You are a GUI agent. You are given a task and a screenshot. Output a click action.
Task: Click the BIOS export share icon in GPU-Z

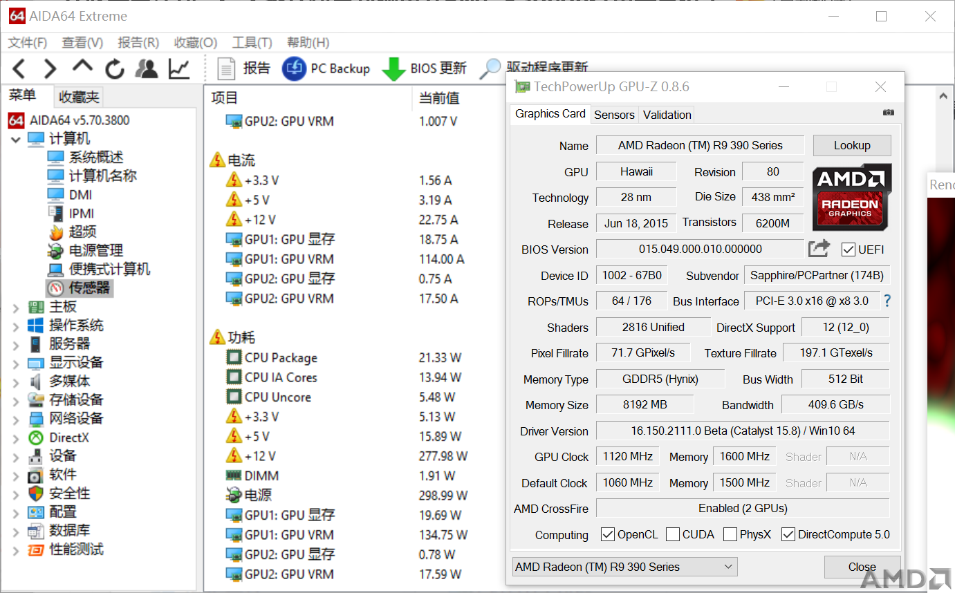click(819, 249)
